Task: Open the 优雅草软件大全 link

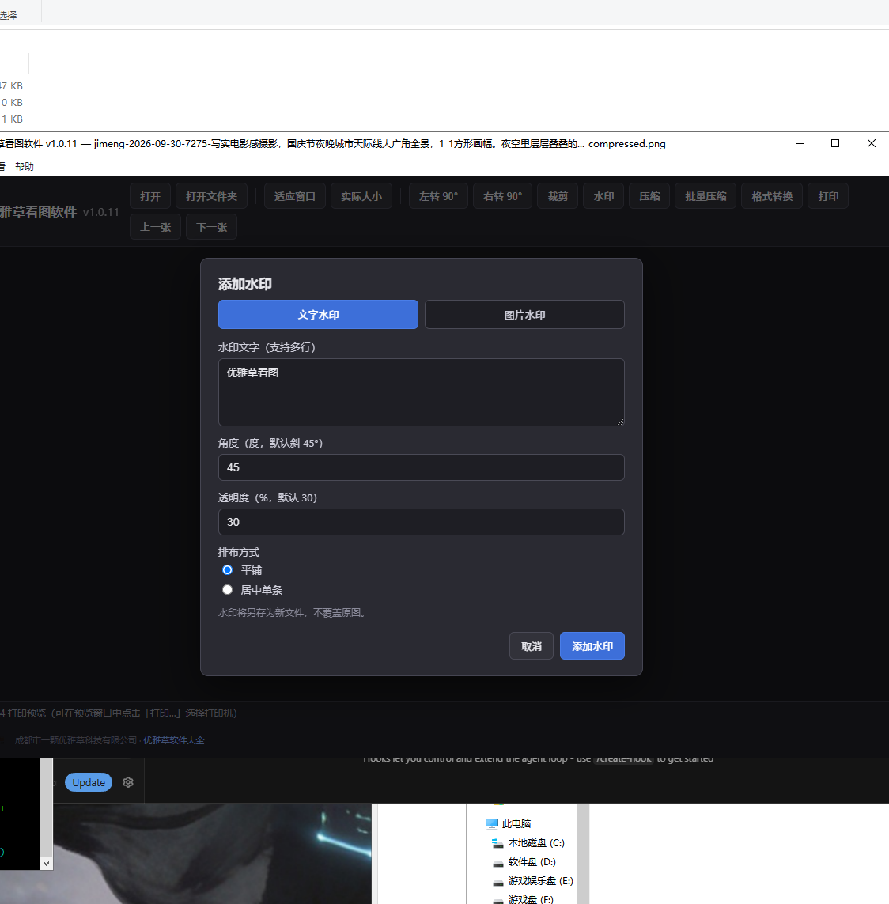Action: point(174,740)
